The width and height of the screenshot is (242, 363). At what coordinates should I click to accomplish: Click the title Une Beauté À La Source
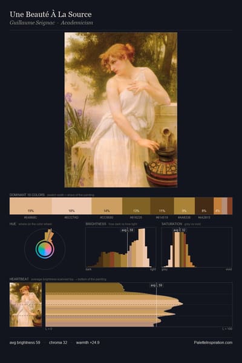click(50, 15)
